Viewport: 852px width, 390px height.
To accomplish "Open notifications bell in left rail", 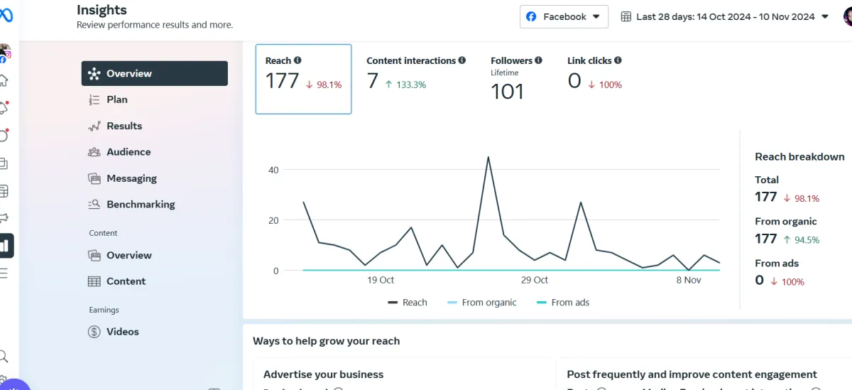I will coord(4,107).
